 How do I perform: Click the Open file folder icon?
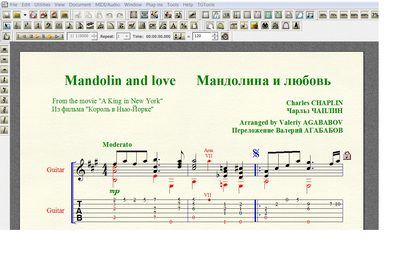(17, 15)
